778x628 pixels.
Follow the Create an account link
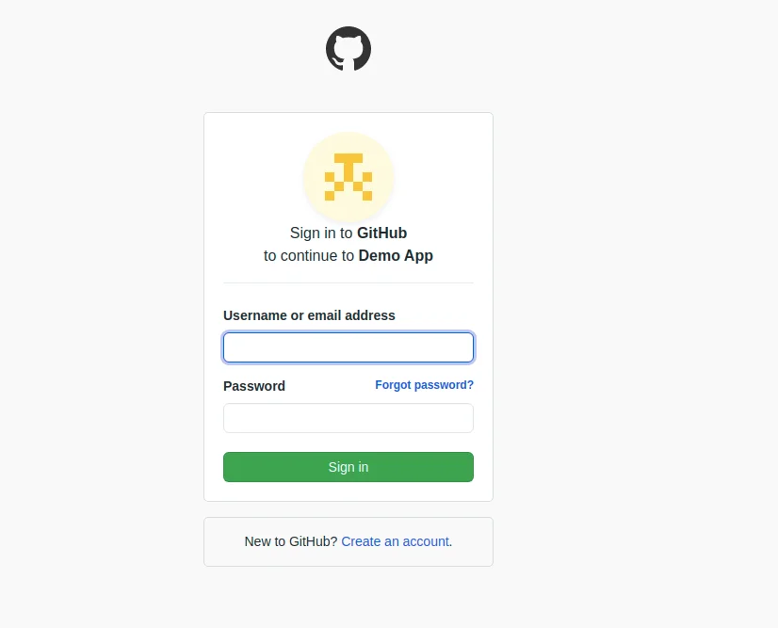click(x=395, y=541)
